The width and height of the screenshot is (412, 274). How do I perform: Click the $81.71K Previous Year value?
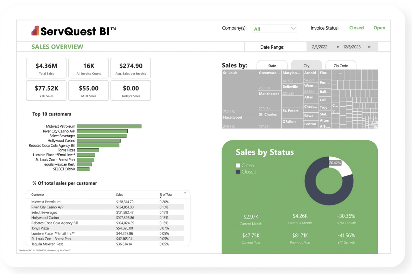pos(300,235)
